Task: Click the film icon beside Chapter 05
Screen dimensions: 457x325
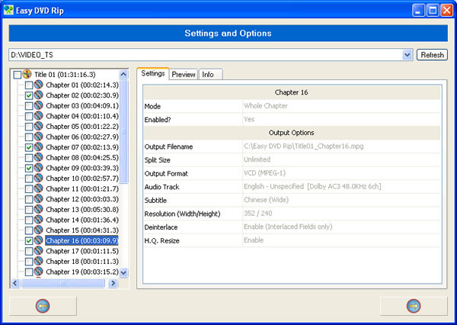Action: click(x=39, y=126)
